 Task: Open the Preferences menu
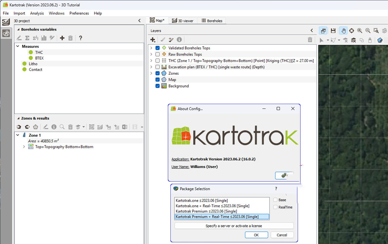pos(79,13)
